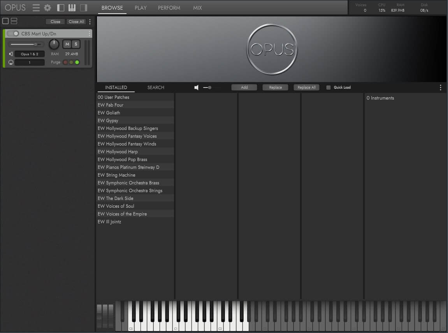Image resolution: width=448 pixels, height=333 pixels.
Task: Select EW Symphonic Orchestra Strings library
Action: (136, 191)
